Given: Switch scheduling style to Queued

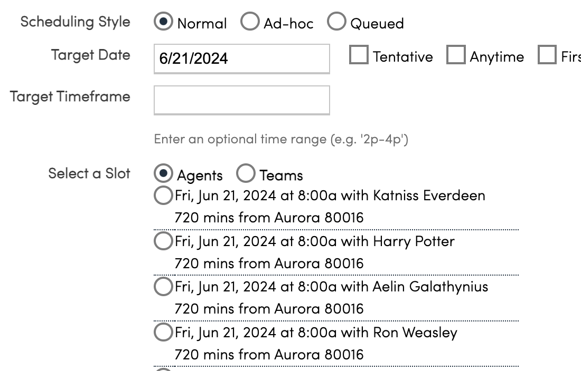Looking at the screenshot, I should (336, 22).
